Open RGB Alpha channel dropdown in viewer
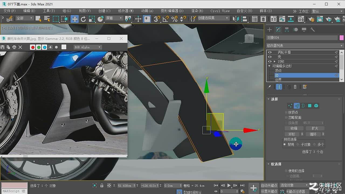 (x=88, y=47)
